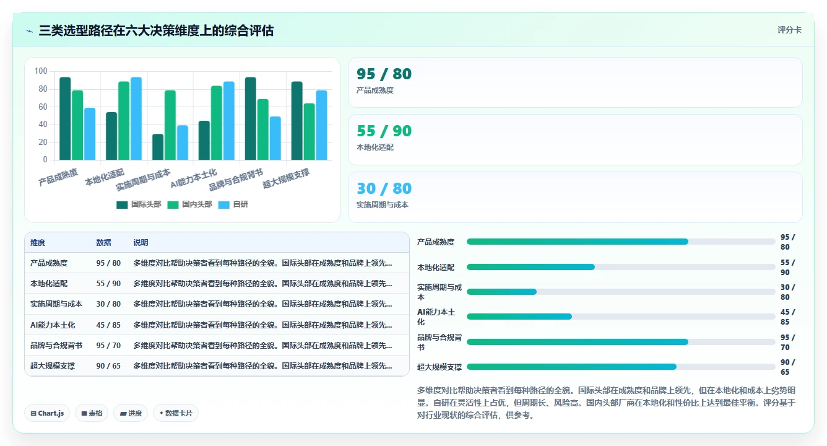Click the 表格 tag chip
The height and width of the screenshot is (446, 827).
click(x=92, y=413)
